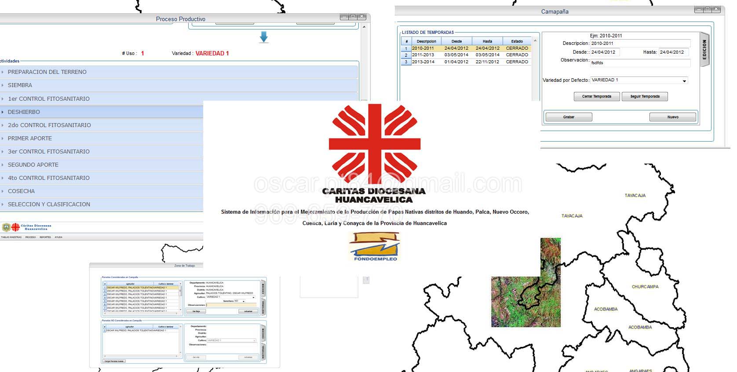Click the Hasta column header

[x=487, y=41]
